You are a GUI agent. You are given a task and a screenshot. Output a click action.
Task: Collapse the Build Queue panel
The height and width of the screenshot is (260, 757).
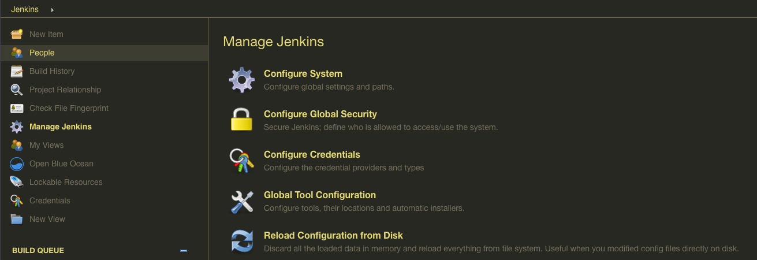[184, 251]
